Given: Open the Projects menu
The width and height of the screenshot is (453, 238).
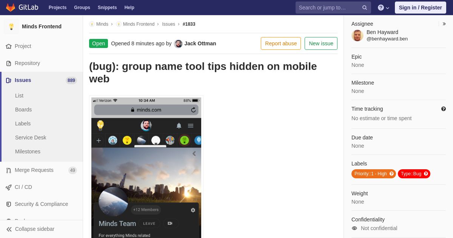Looking at the screenshot, I should [57, 8].
